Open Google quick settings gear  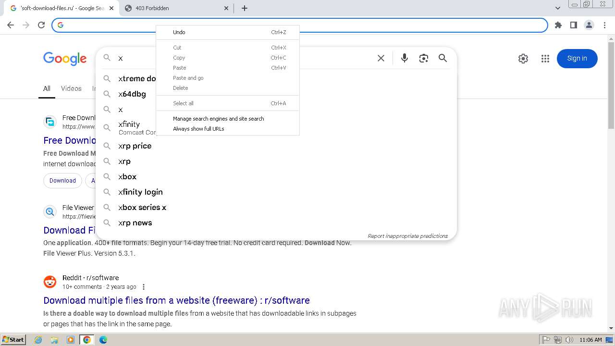523,59
